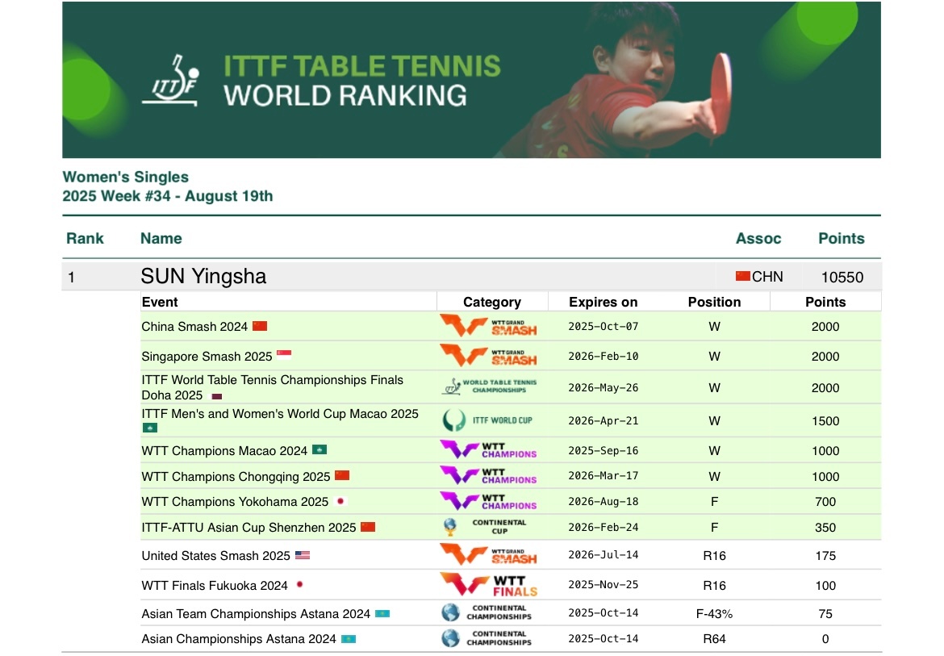This screenshot has height=656, width=944.
Task: Click the green Points header next to Assoc
Action: tap(841, 238)
